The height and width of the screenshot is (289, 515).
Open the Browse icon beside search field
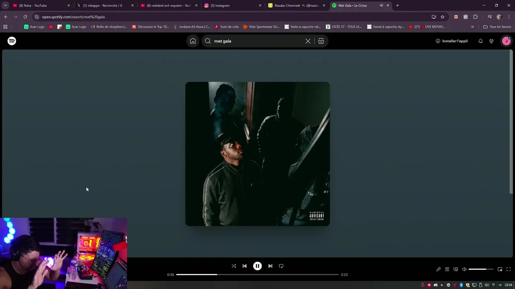[321, 41]
